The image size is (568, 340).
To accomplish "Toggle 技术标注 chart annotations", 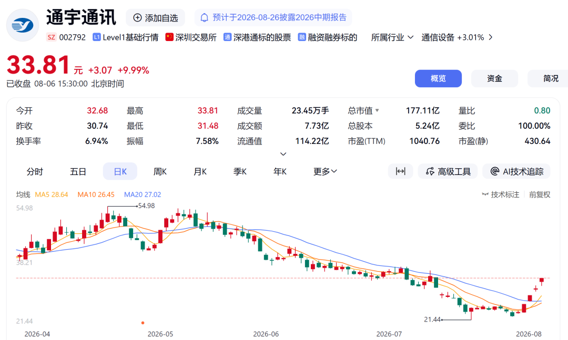I will [500, 194].
